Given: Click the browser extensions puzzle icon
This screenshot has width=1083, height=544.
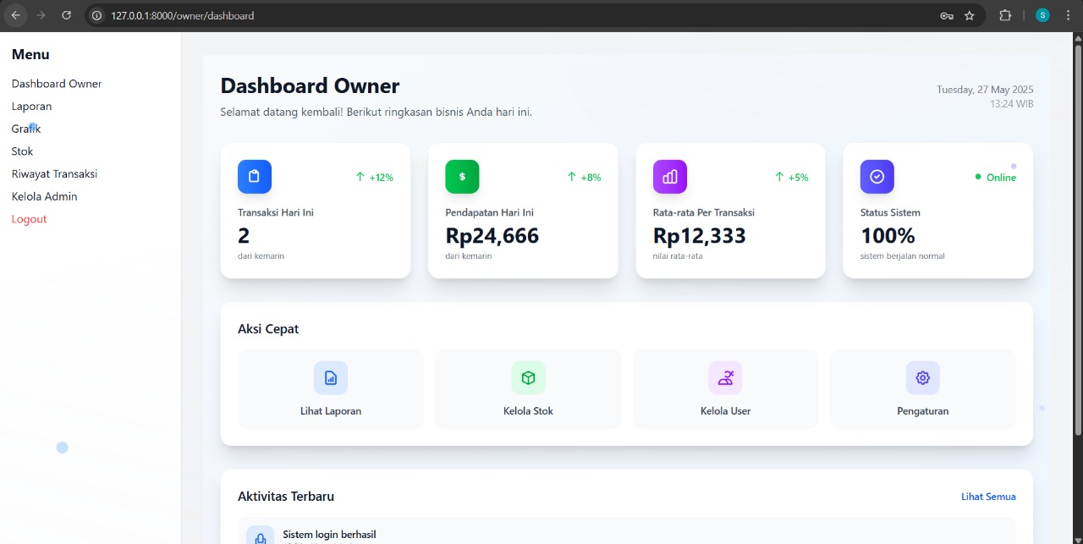Looking at the screenshot, I should tap(1004, 14).
